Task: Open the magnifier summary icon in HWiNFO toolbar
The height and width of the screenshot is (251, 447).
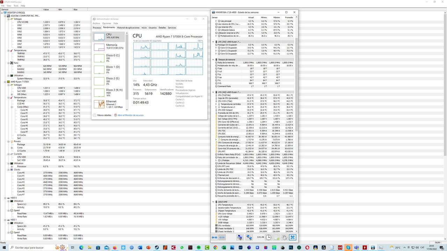Action: 240,237
